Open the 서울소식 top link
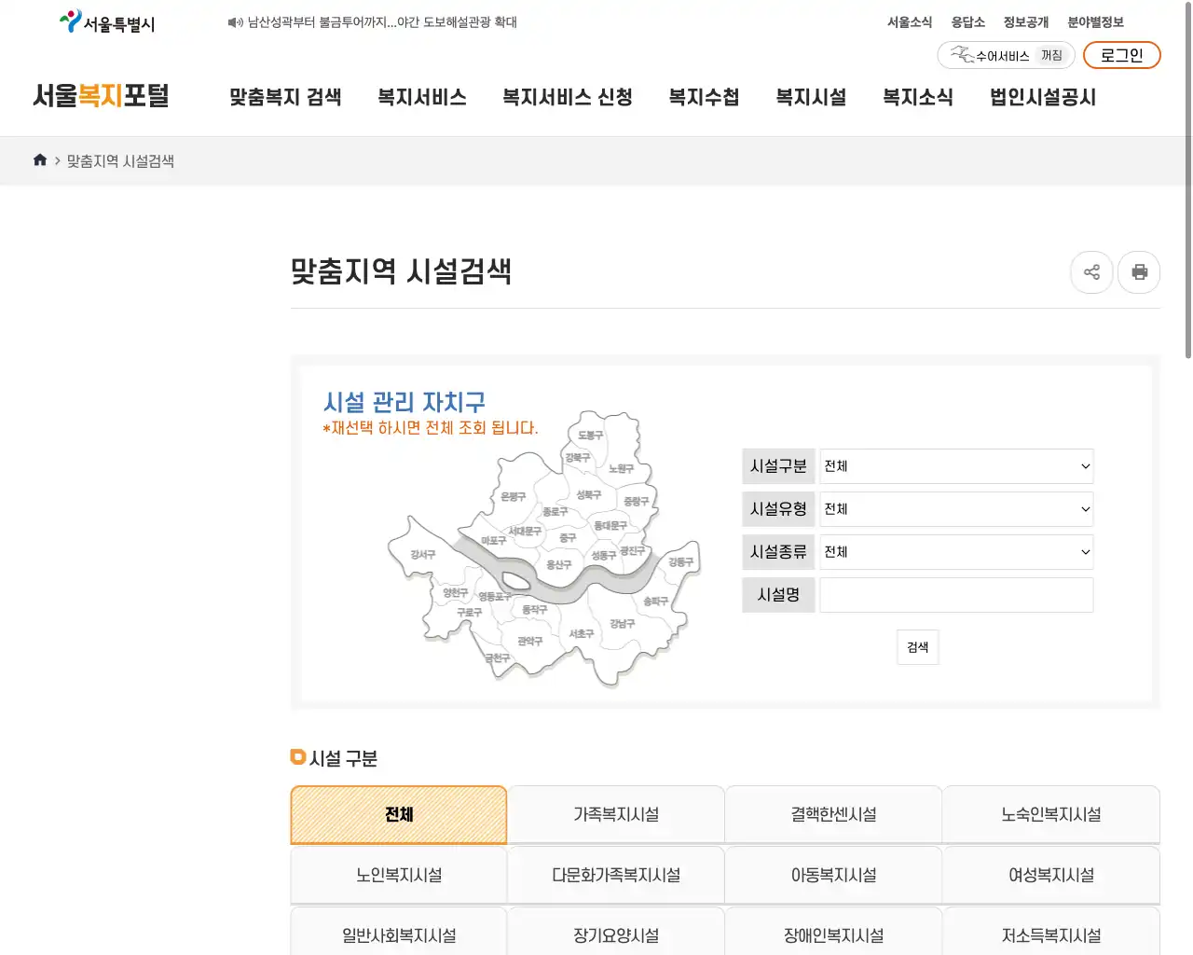This screenshot has height=955, width=1193. pos(910,22)
